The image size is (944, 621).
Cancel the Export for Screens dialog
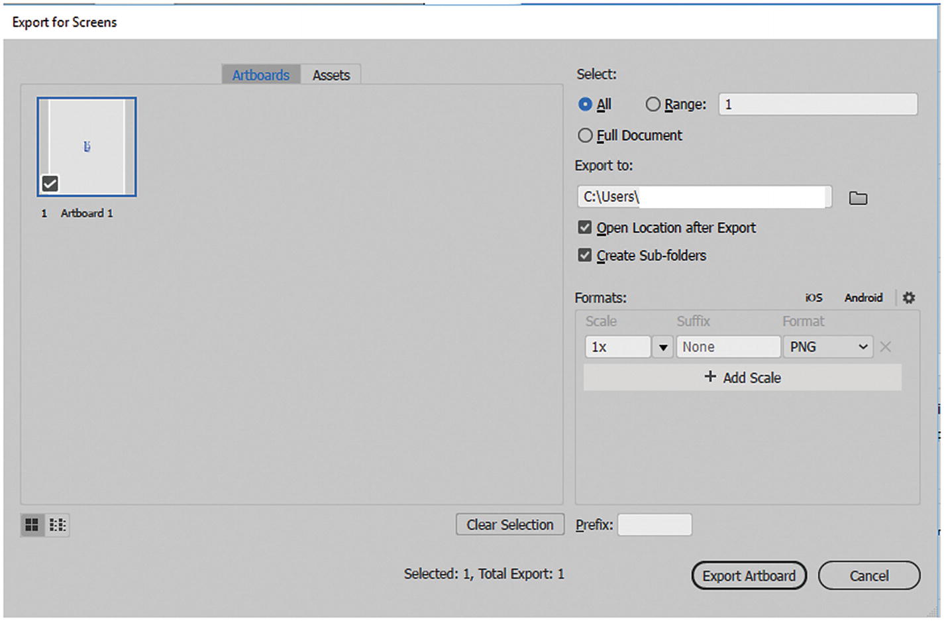point(869,575)
